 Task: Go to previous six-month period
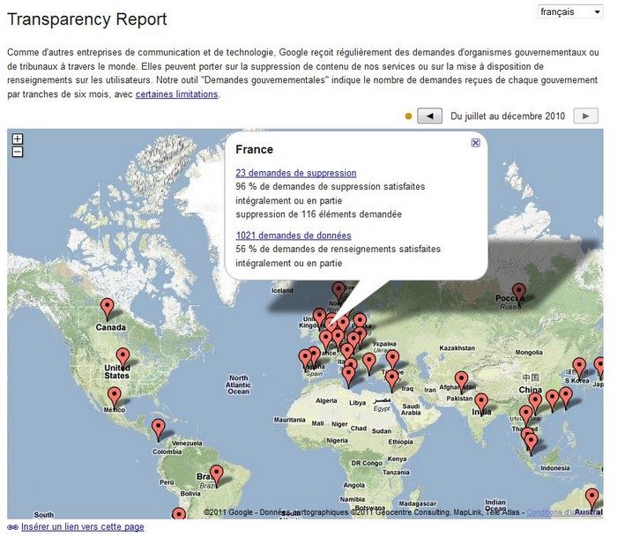point(430,116)
